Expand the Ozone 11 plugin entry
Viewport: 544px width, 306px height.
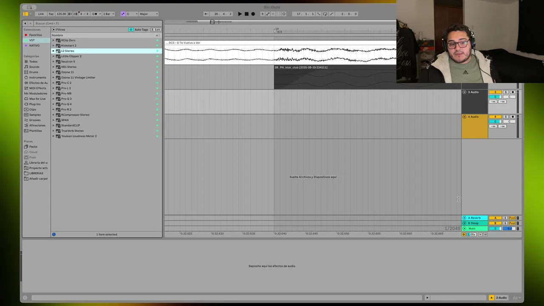(54, 72)
